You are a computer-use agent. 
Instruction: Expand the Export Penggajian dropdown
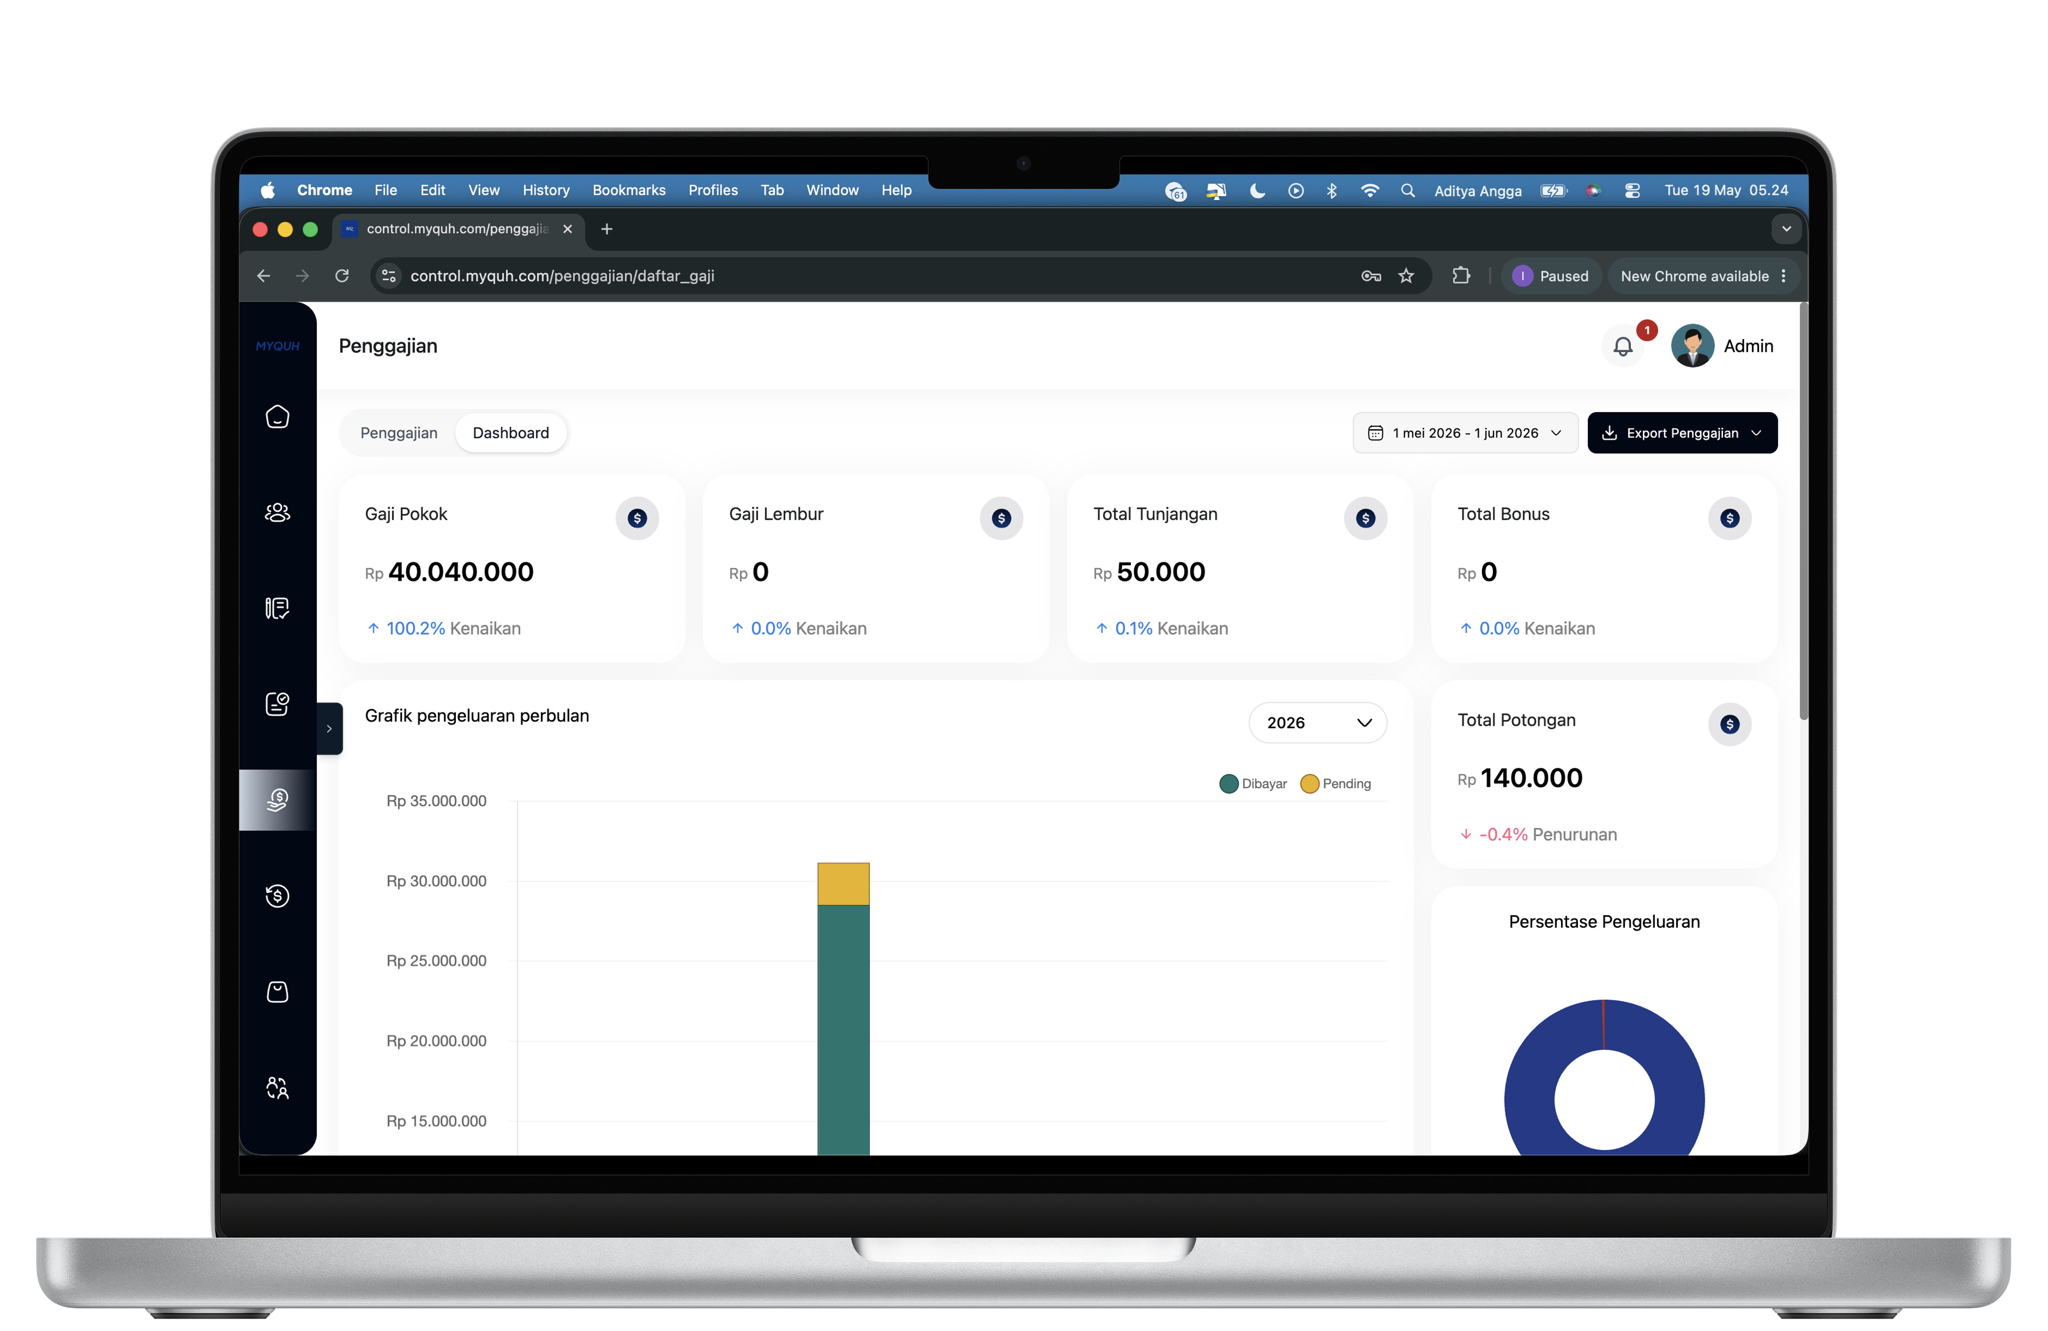1681,433
